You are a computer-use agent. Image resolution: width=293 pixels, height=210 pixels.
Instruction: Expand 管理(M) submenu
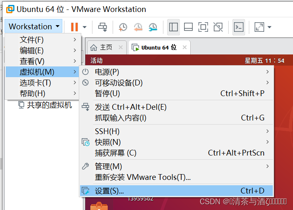[176, 166]
